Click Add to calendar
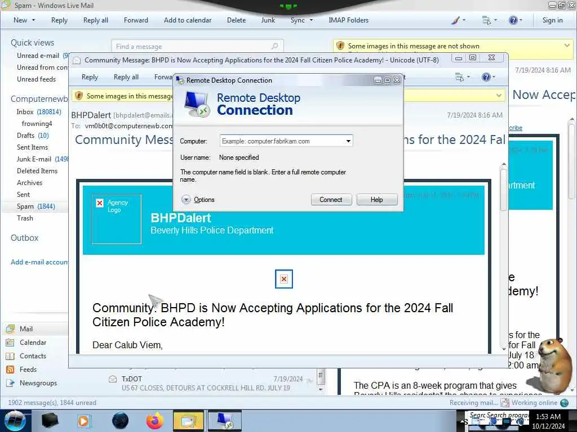 pyautogui.click(x=188, y=20)
